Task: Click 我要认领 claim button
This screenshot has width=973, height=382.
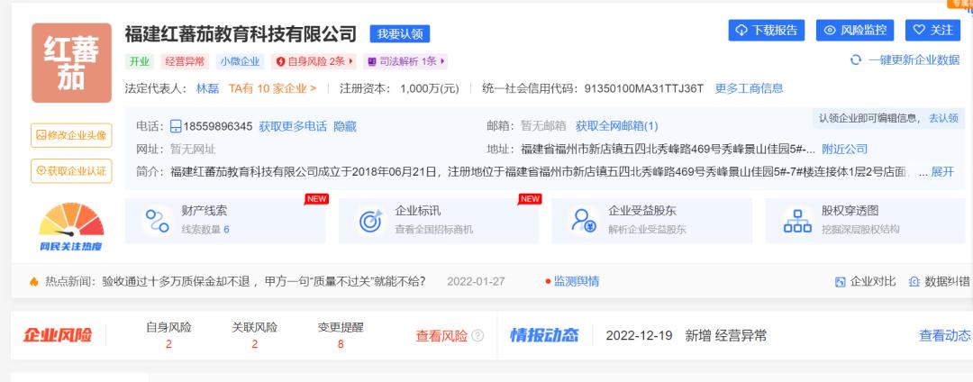Action: click(x=400, y=33)
